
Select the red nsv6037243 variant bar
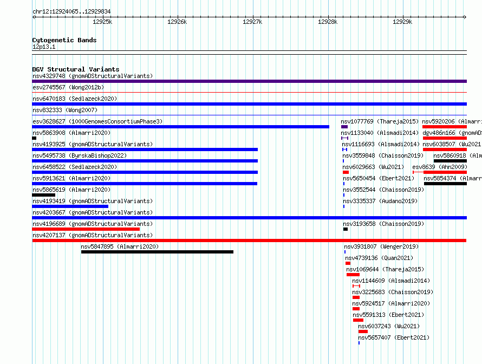click(363, 331)
